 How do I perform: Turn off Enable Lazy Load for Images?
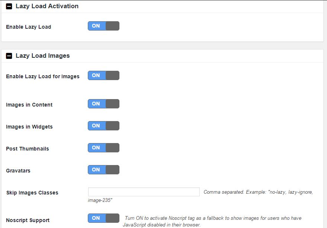tap(103, 75)
